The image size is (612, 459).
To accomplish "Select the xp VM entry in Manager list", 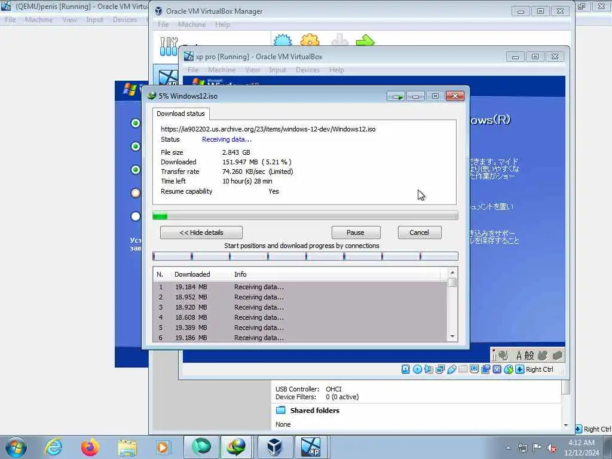I will click(x=168, y=77).
